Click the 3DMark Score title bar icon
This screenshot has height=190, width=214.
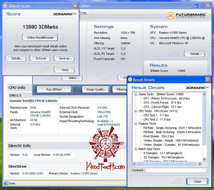(5, 6)
